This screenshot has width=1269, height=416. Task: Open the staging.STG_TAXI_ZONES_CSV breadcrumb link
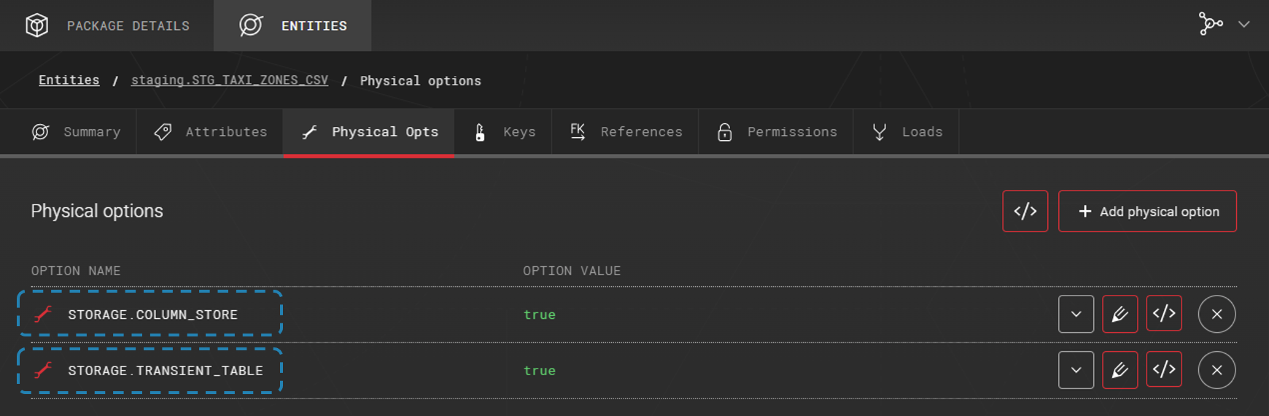229,80
